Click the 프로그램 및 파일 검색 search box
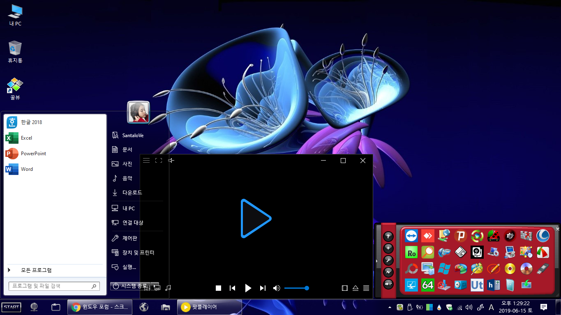The width and height of the screenshot is (561, 315). click(54, 286)
